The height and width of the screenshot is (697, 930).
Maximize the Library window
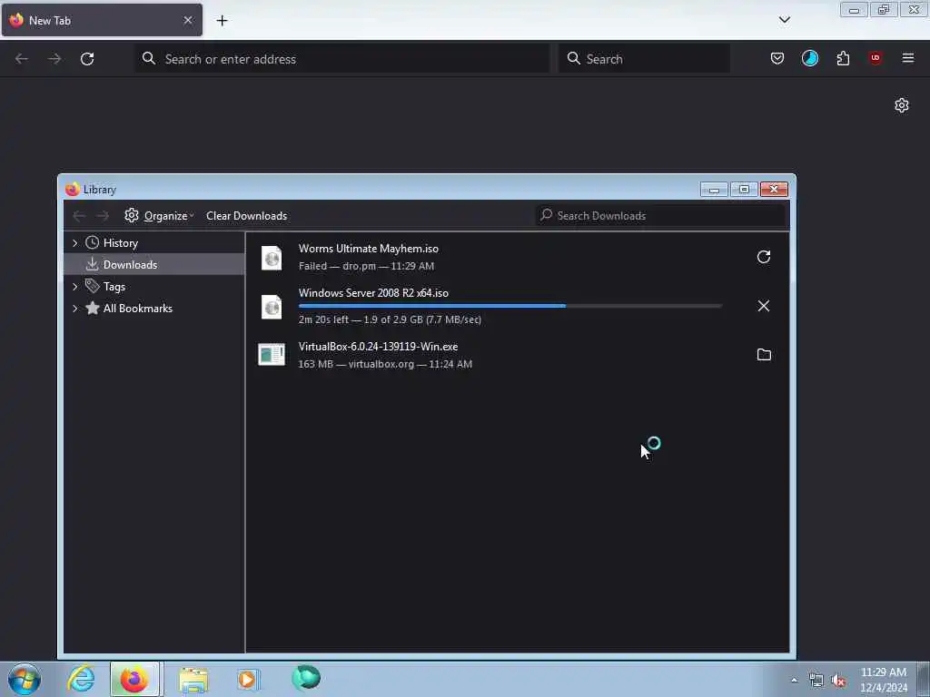point(744,189)
